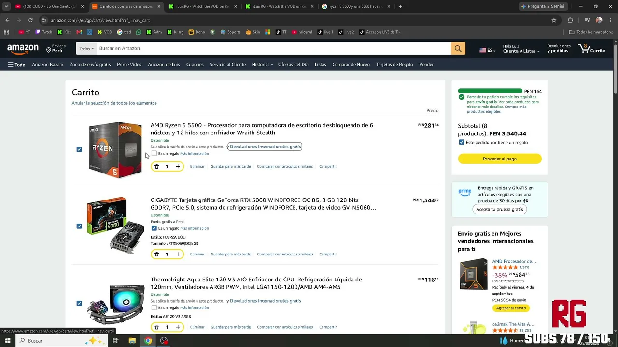Expand the 'Cuenta y Listas' account menu
Image resolution: width=618 pixels, height=347 pixels.
521,49
